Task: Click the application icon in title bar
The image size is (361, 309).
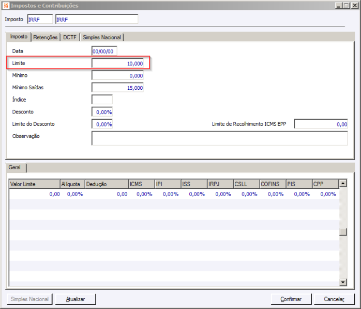Action: pos(6,5)
